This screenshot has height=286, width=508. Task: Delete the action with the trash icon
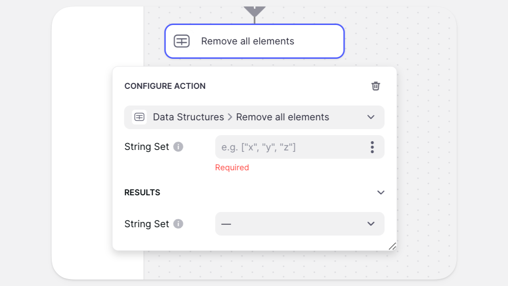pyautogui.click(x=376, y=86)
